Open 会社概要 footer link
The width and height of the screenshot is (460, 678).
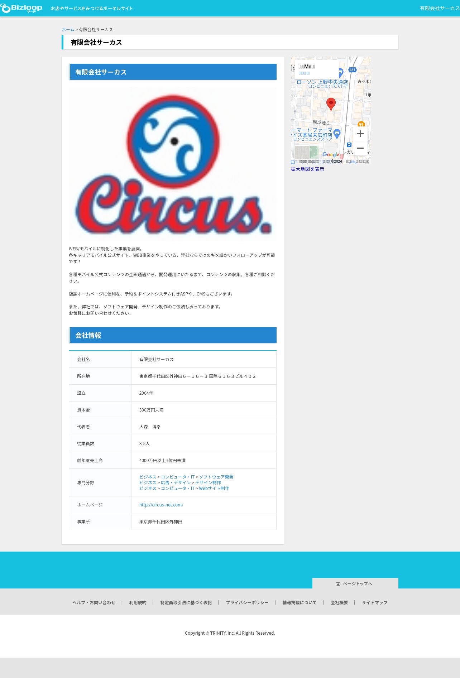tap(339, 602)
